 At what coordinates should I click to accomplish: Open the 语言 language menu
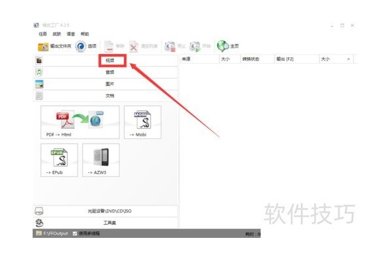pyautogui.click(x=71, y=34)
